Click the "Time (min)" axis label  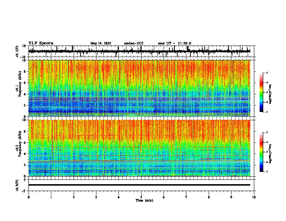point(144,200)
